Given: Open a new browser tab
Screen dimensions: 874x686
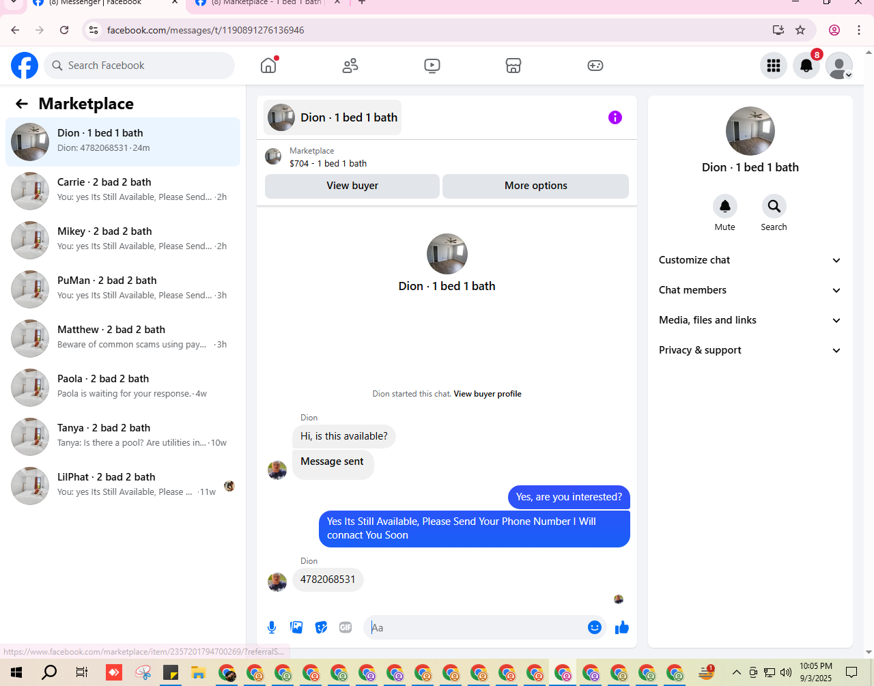Looking at the screenshot, I should [x=362, y=3].
